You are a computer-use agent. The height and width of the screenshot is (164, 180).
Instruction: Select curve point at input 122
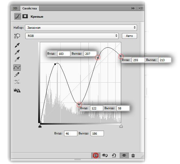tap(79, 104)
